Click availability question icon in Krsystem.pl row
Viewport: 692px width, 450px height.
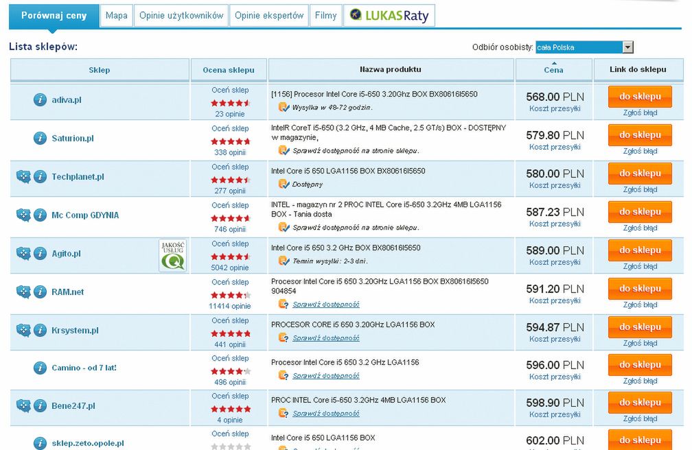[284, 337]
